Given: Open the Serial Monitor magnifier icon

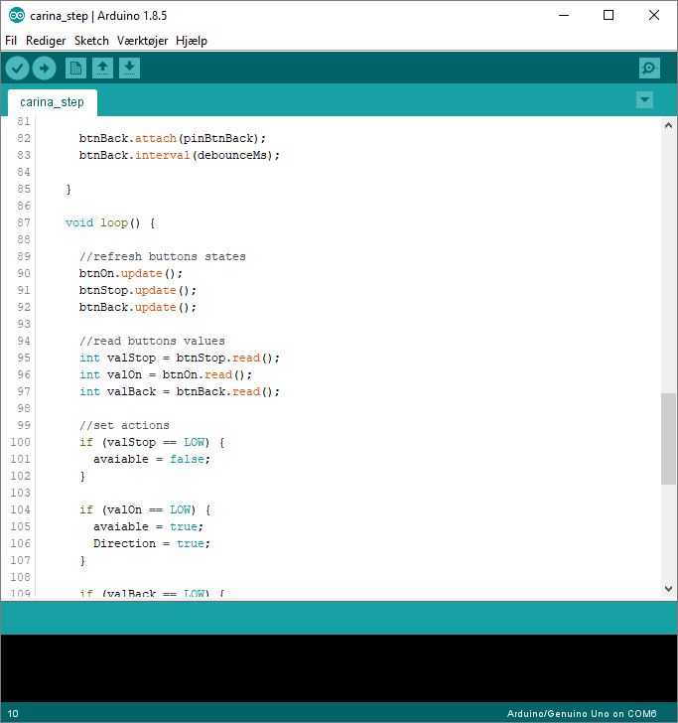Looking at the screenshot, I should pyautogui.click(x=649, y=69).
